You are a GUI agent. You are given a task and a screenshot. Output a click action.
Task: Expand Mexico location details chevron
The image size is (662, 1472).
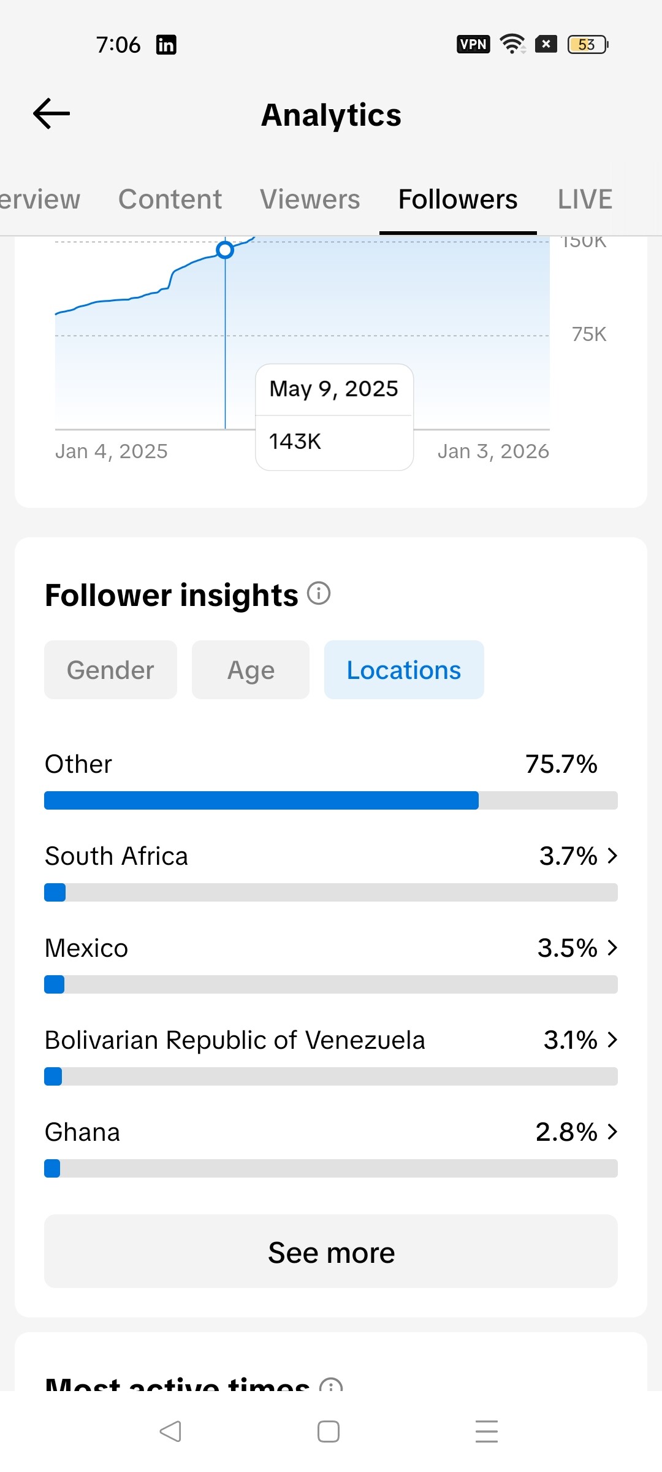612,948
